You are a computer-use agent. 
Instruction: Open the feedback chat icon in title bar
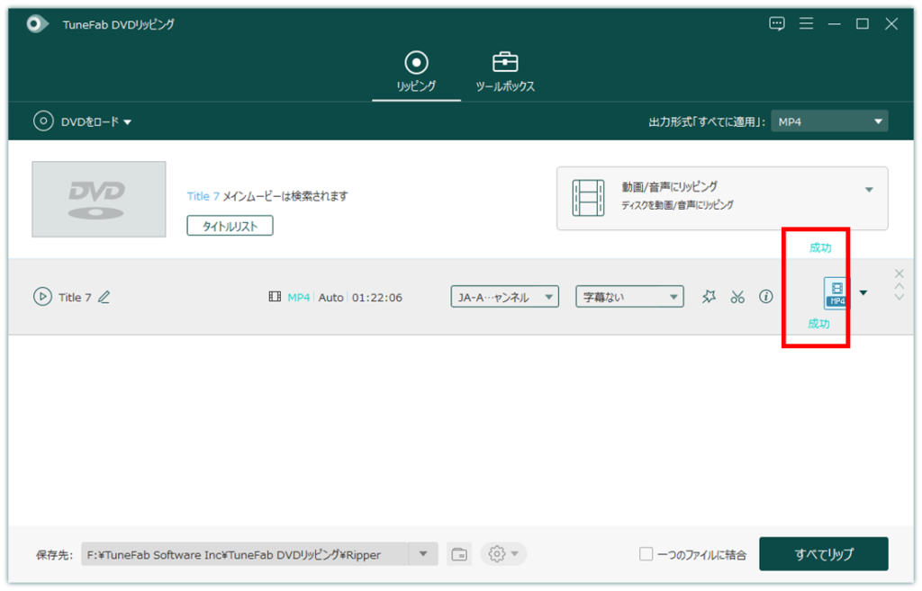point(777,24)
